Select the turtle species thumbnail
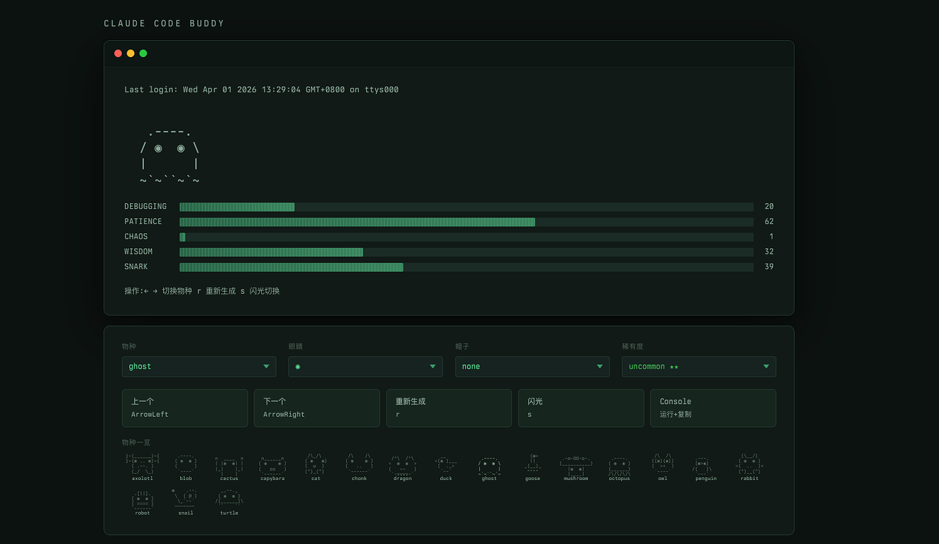This screenshot has width=939, height=544. click(229, 501)
